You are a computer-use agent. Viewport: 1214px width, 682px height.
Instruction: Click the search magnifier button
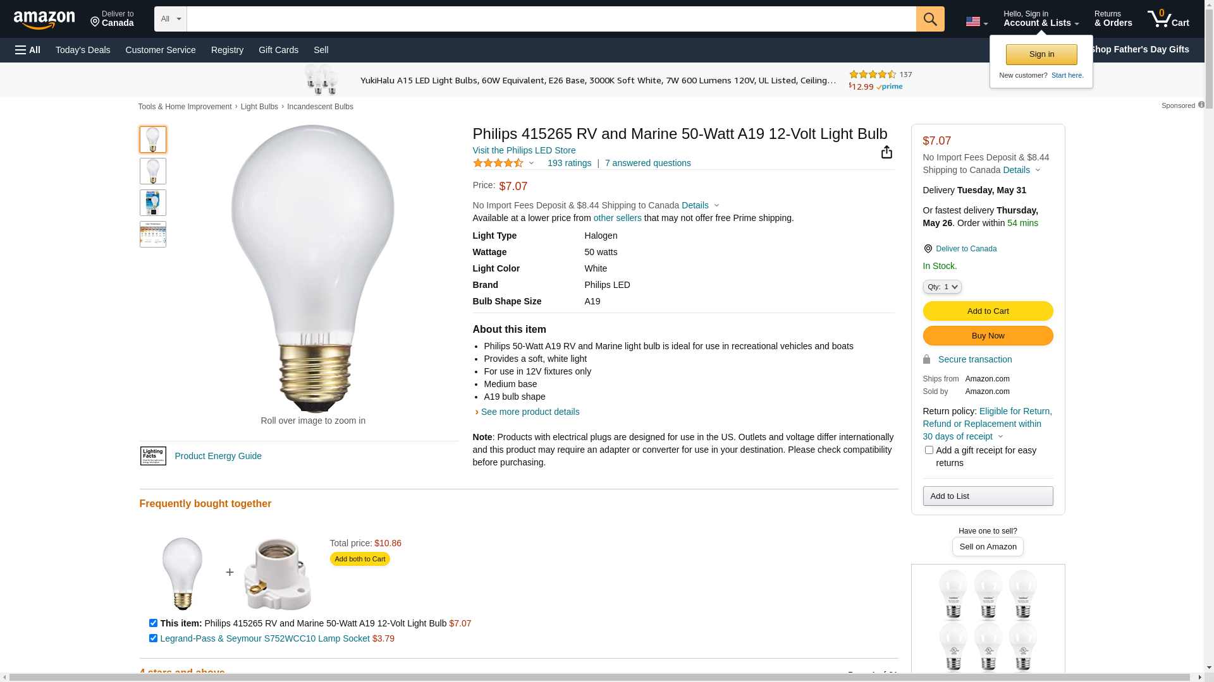point(929,19)
